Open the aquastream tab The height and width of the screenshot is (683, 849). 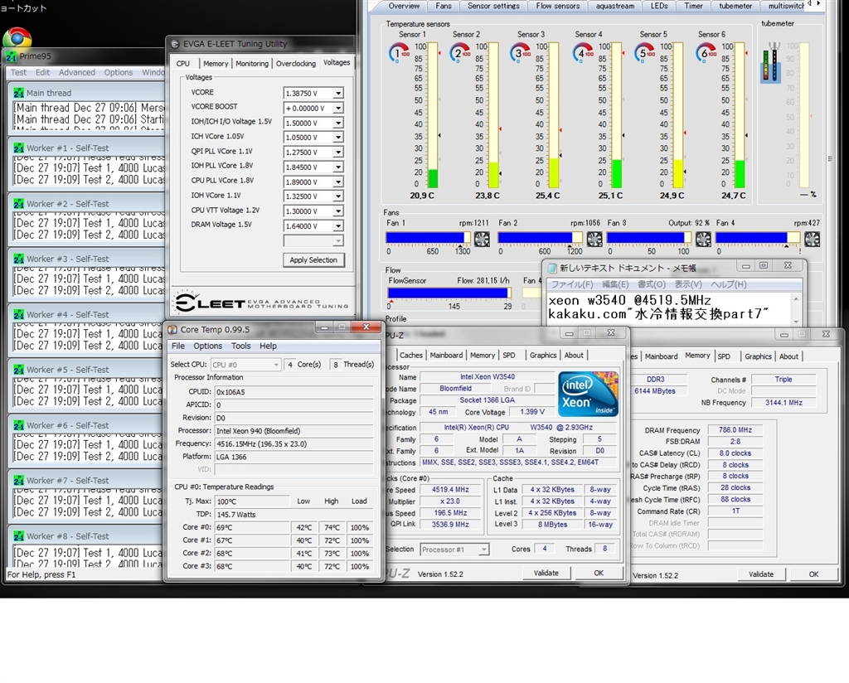click(615, 6)
